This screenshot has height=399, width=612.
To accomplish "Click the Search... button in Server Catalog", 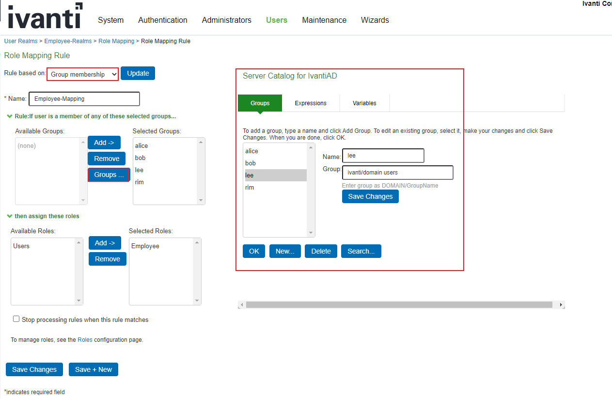I will click(361, 251).
